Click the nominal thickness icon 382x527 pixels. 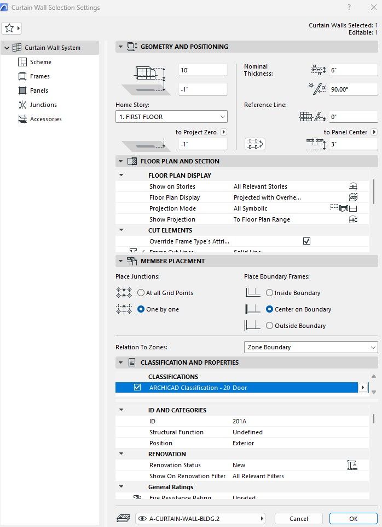click(319, 70)
